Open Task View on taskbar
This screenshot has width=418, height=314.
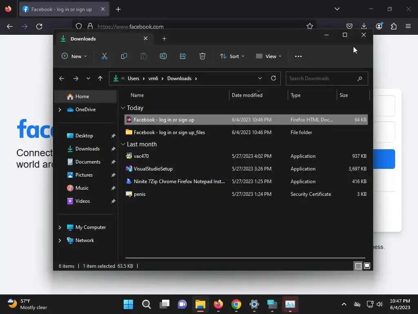(165, 304)
